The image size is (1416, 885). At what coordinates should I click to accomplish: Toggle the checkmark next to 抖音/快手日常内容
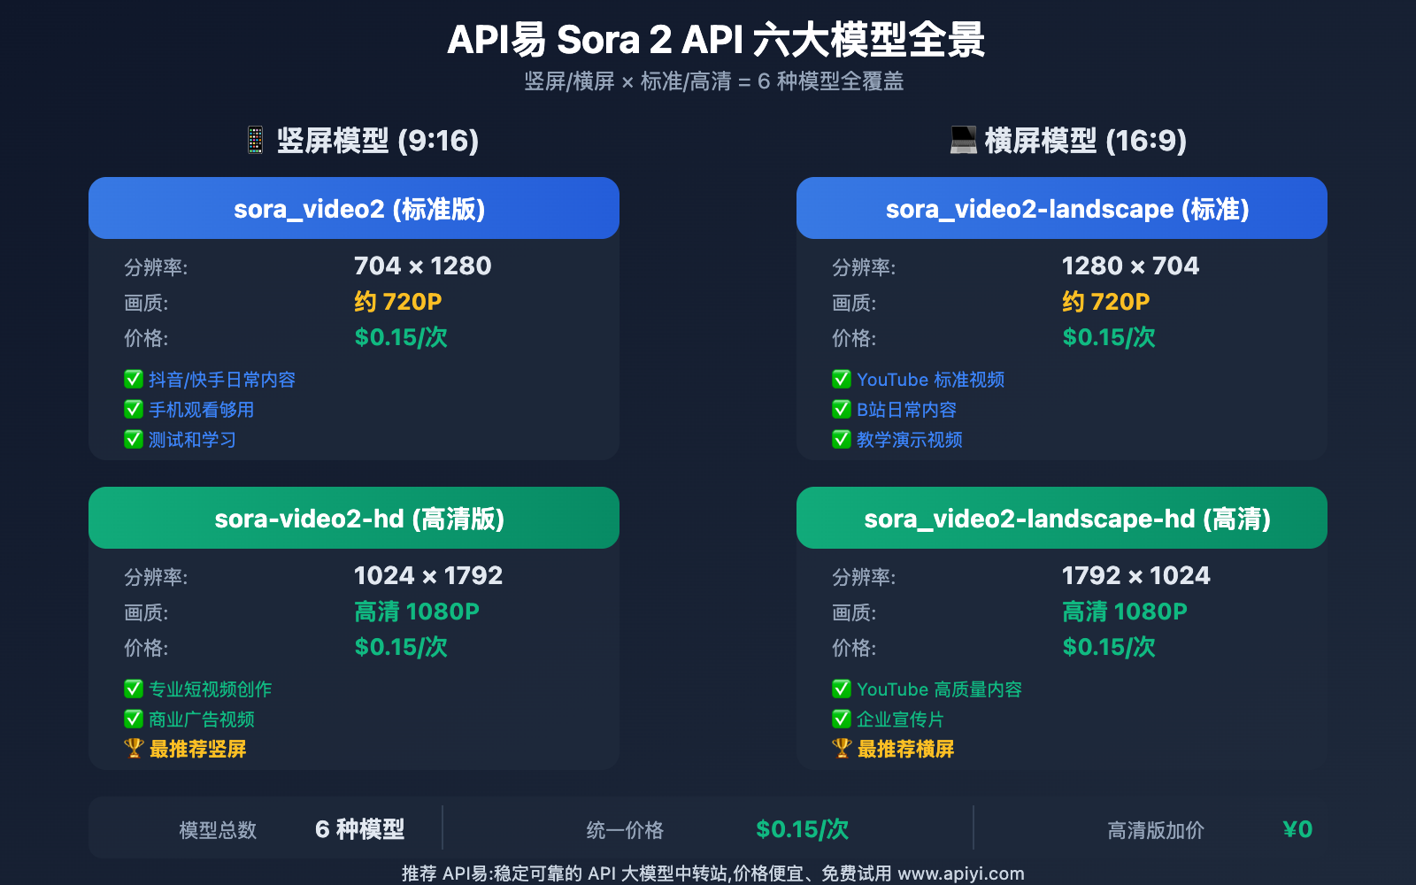pos(134,379)
